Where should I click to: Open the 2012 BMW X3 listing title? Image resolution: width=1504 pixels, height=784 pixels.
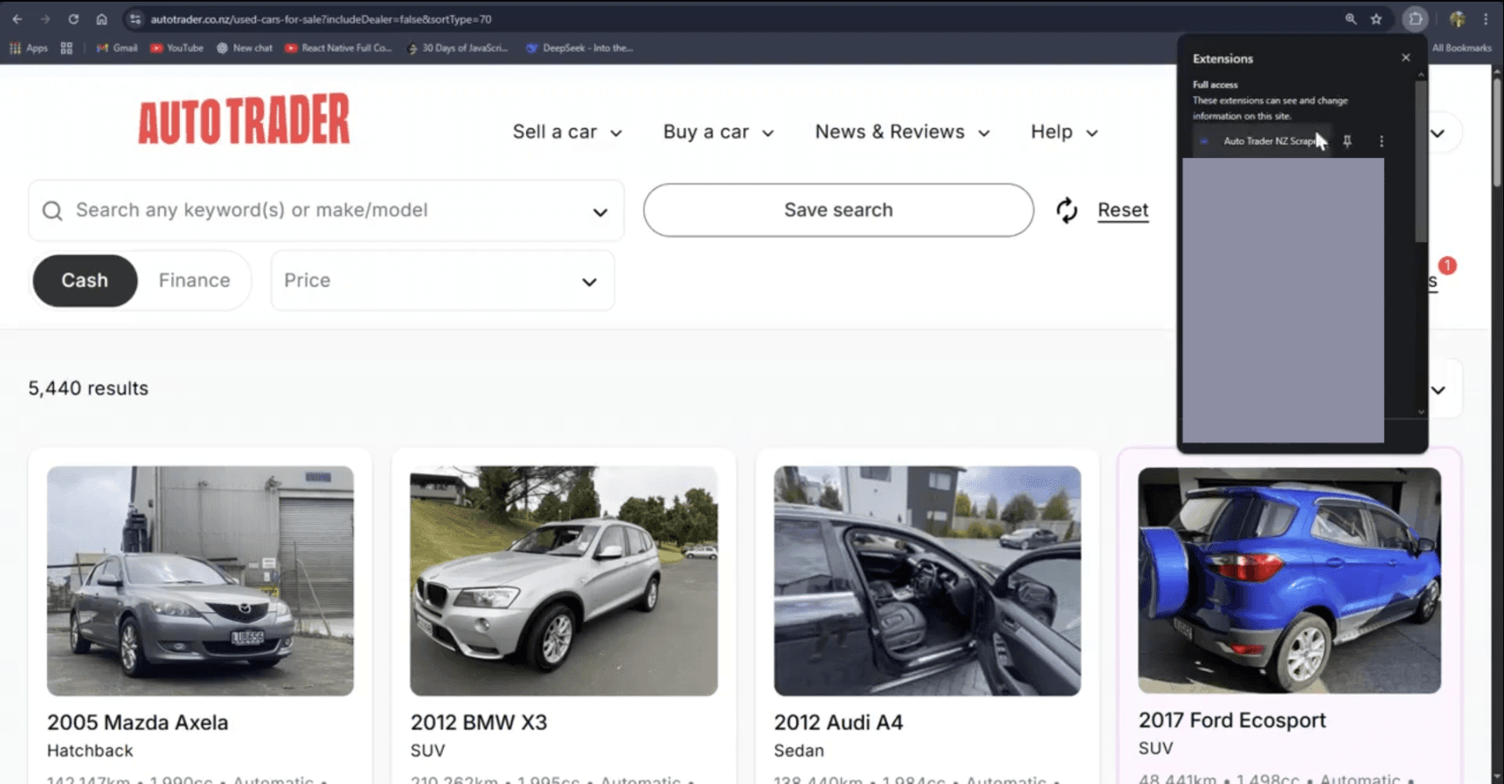click(479, 723)
